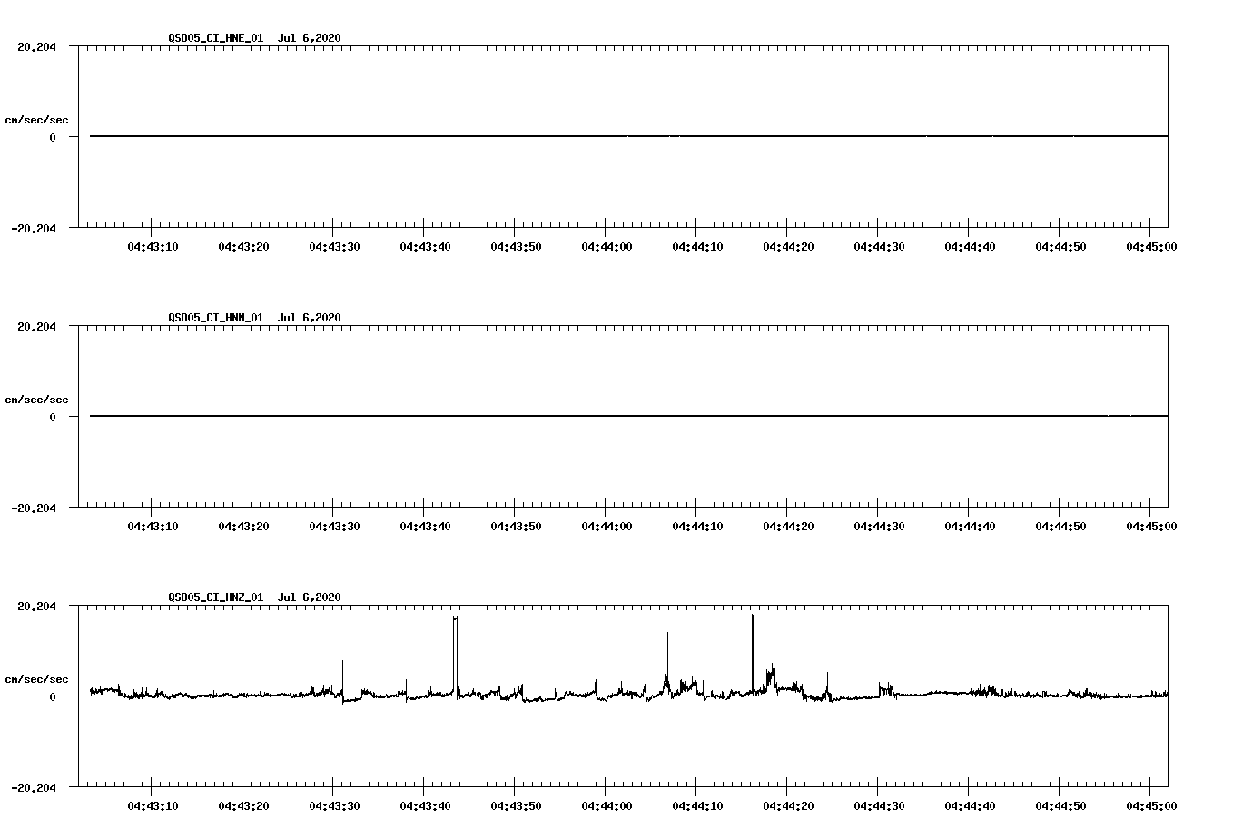Click the cm/sec/sec unit label of HNE plot
Viewport: 1233px width, 839px height.
(36, 120)
